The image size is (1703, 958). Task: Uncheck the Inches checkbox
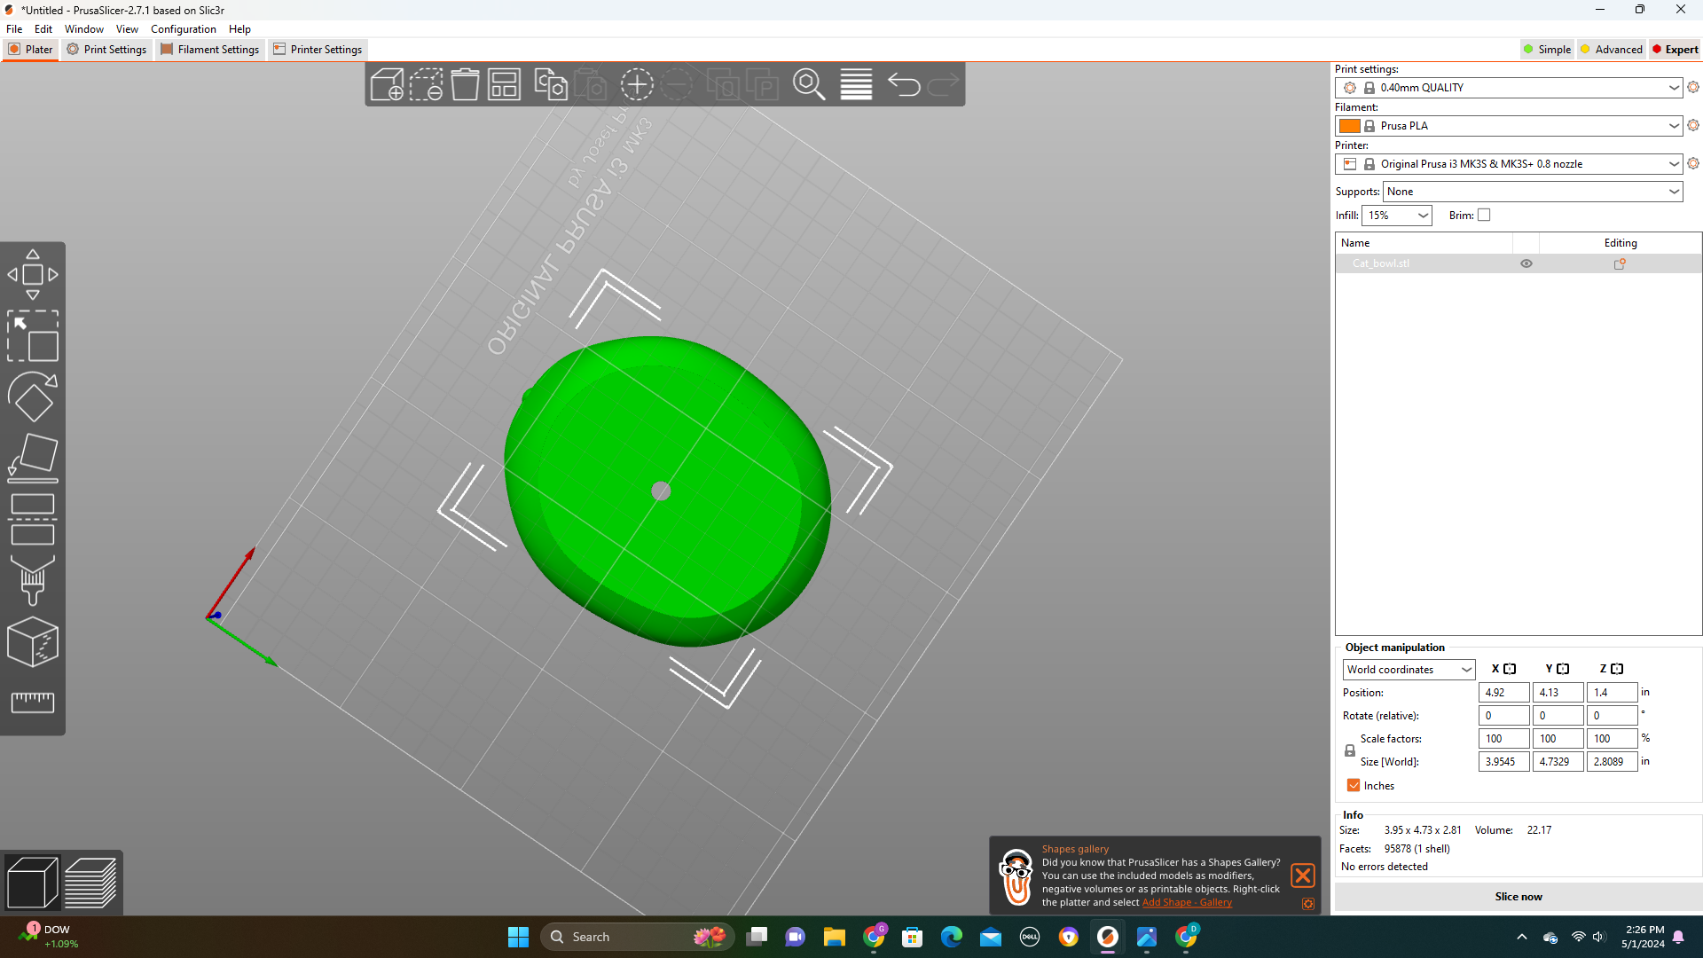[x=1354, y=785]
